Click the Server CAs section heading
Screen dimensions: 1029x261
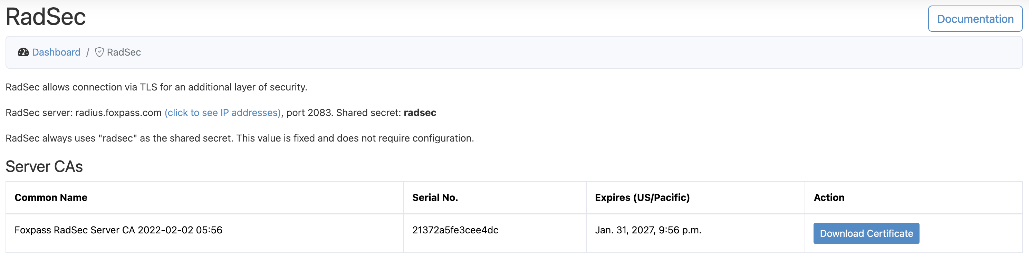click(x=44, y=166)
